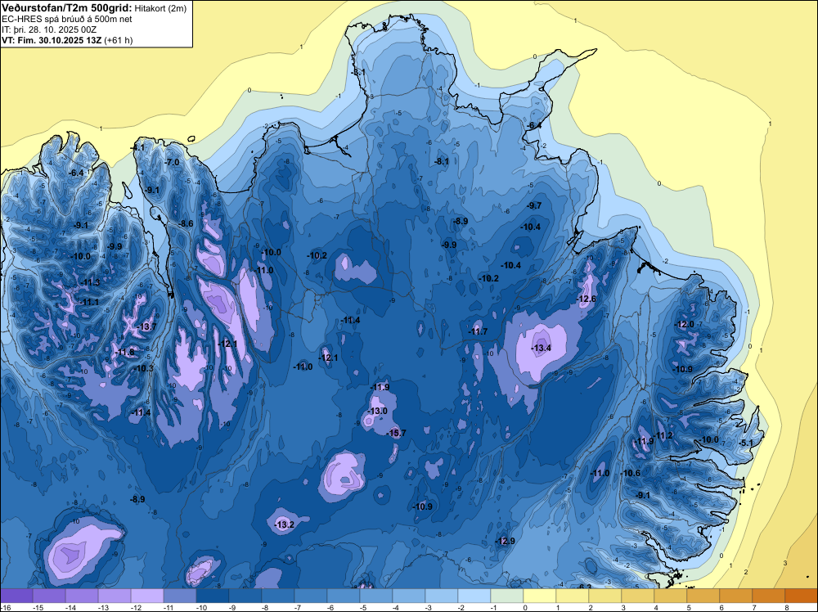Click the pale green color scale swatch

tap(506, 596)
